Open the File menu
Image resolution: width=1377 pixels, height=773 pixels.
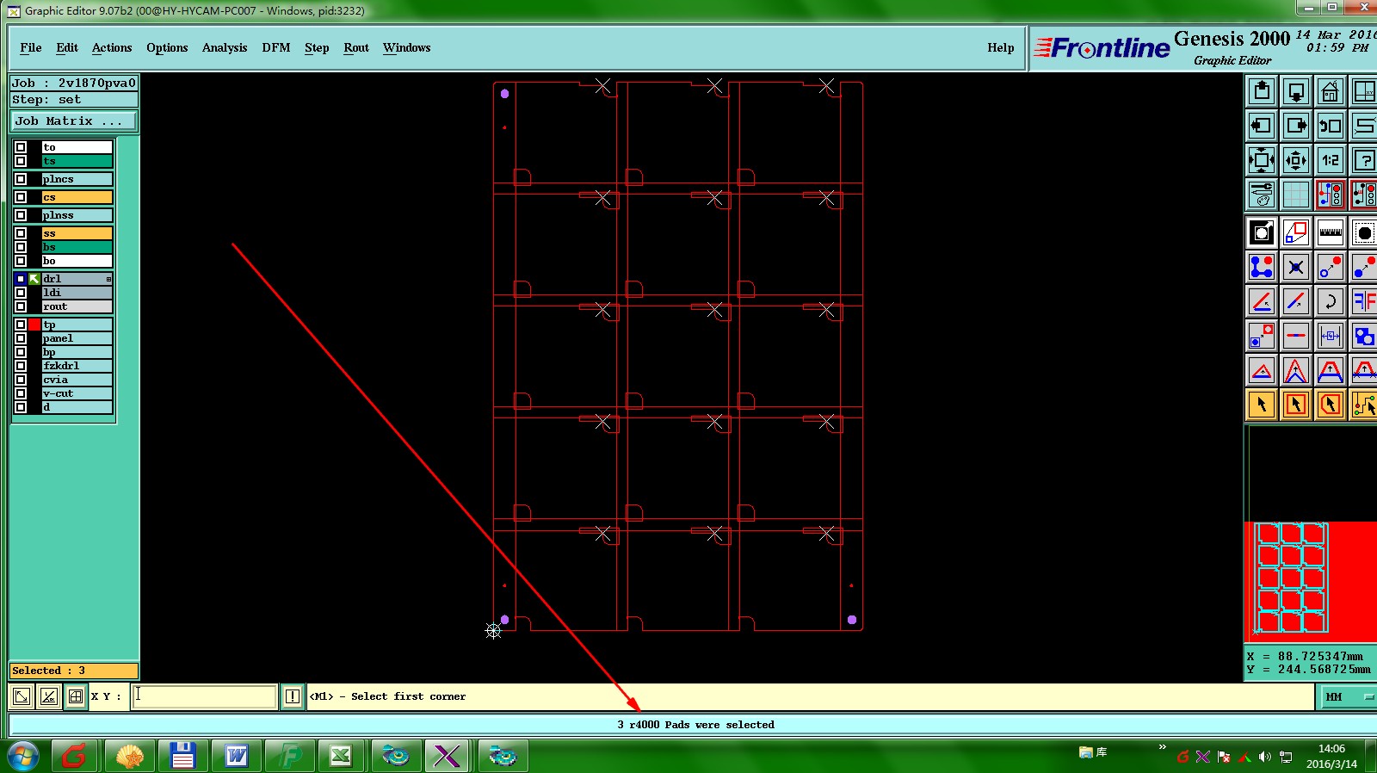coord(31,47)
